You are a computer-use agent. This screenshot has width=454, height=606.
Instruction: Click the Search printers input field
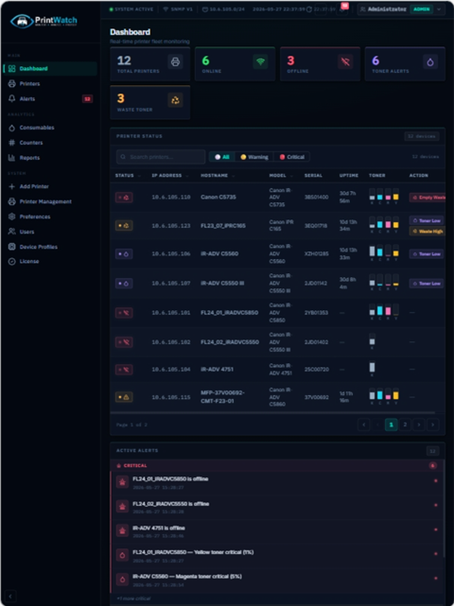[x=161, y=157]
